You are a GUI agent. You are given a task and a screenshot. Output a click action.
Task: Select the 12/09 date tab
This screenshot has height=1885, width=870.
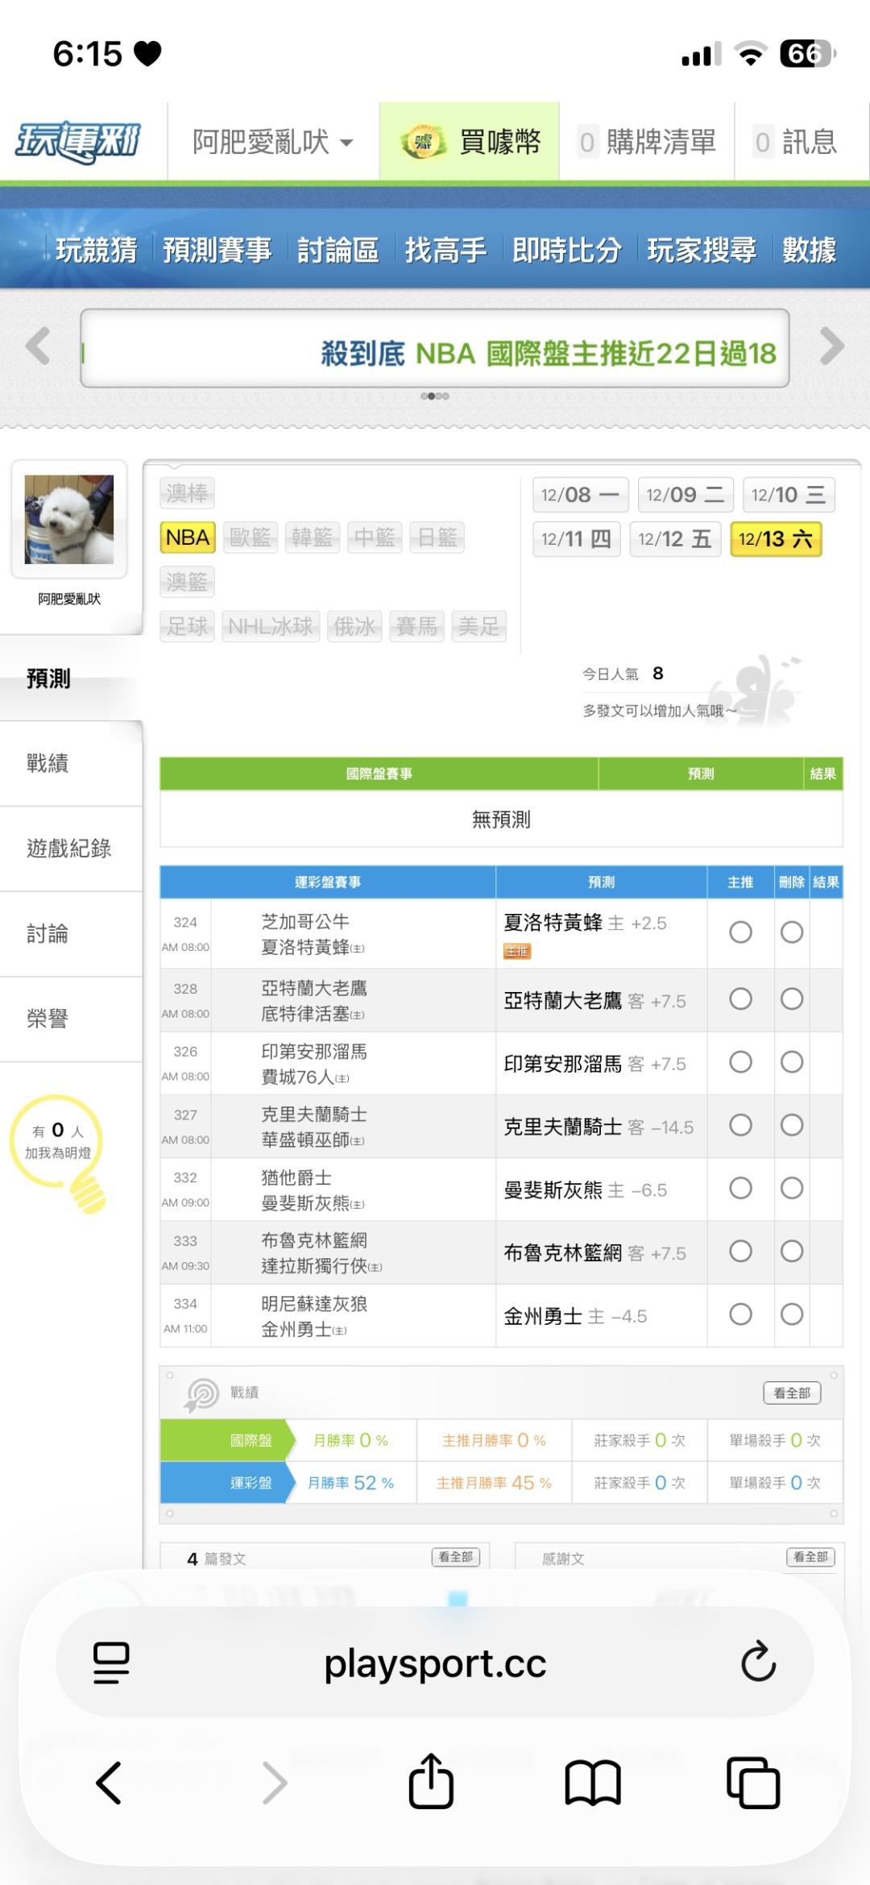coord(686,495)
